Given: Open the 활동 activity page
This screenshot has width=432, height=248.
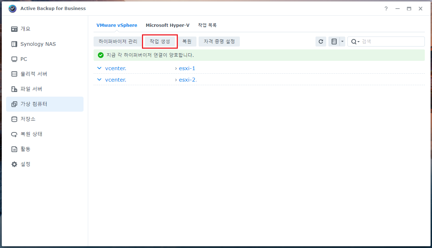Looking at the screenshot, I should 45,149.
